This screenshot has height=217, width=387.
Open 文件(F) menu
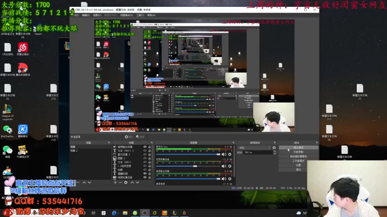pos(76,15)
